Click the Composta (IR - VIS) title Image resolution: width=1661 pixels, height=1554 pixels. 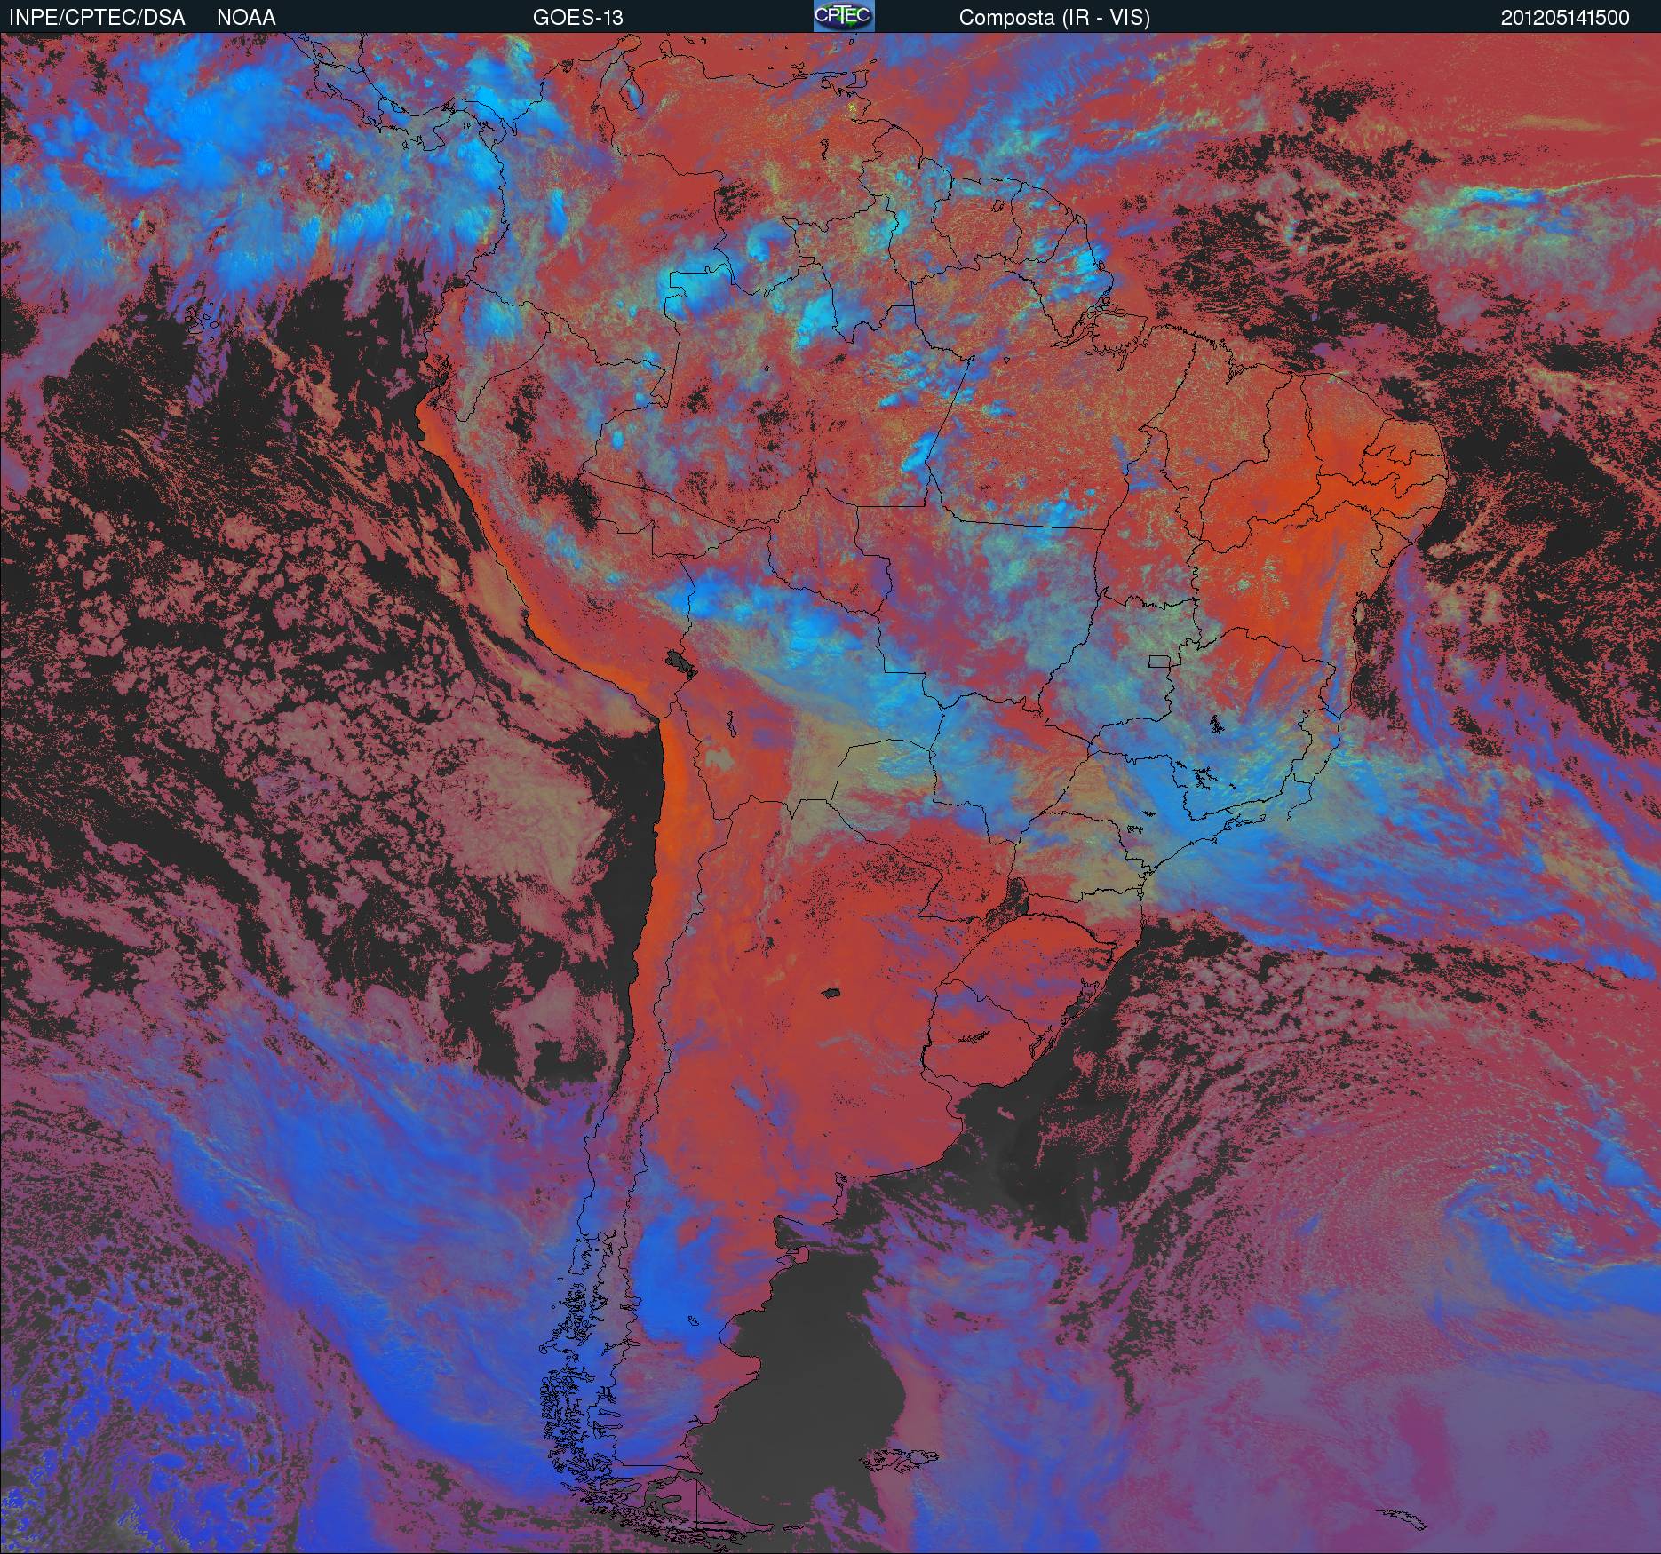click(1054, 18)
